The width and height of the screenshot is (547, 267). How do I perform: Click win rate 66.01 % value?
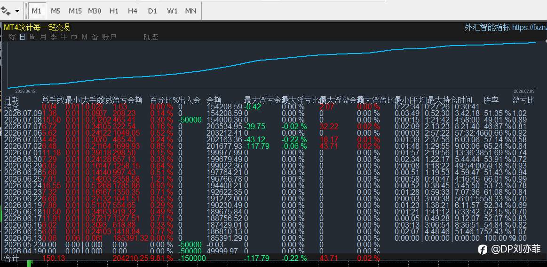click(x=497, y=179)
